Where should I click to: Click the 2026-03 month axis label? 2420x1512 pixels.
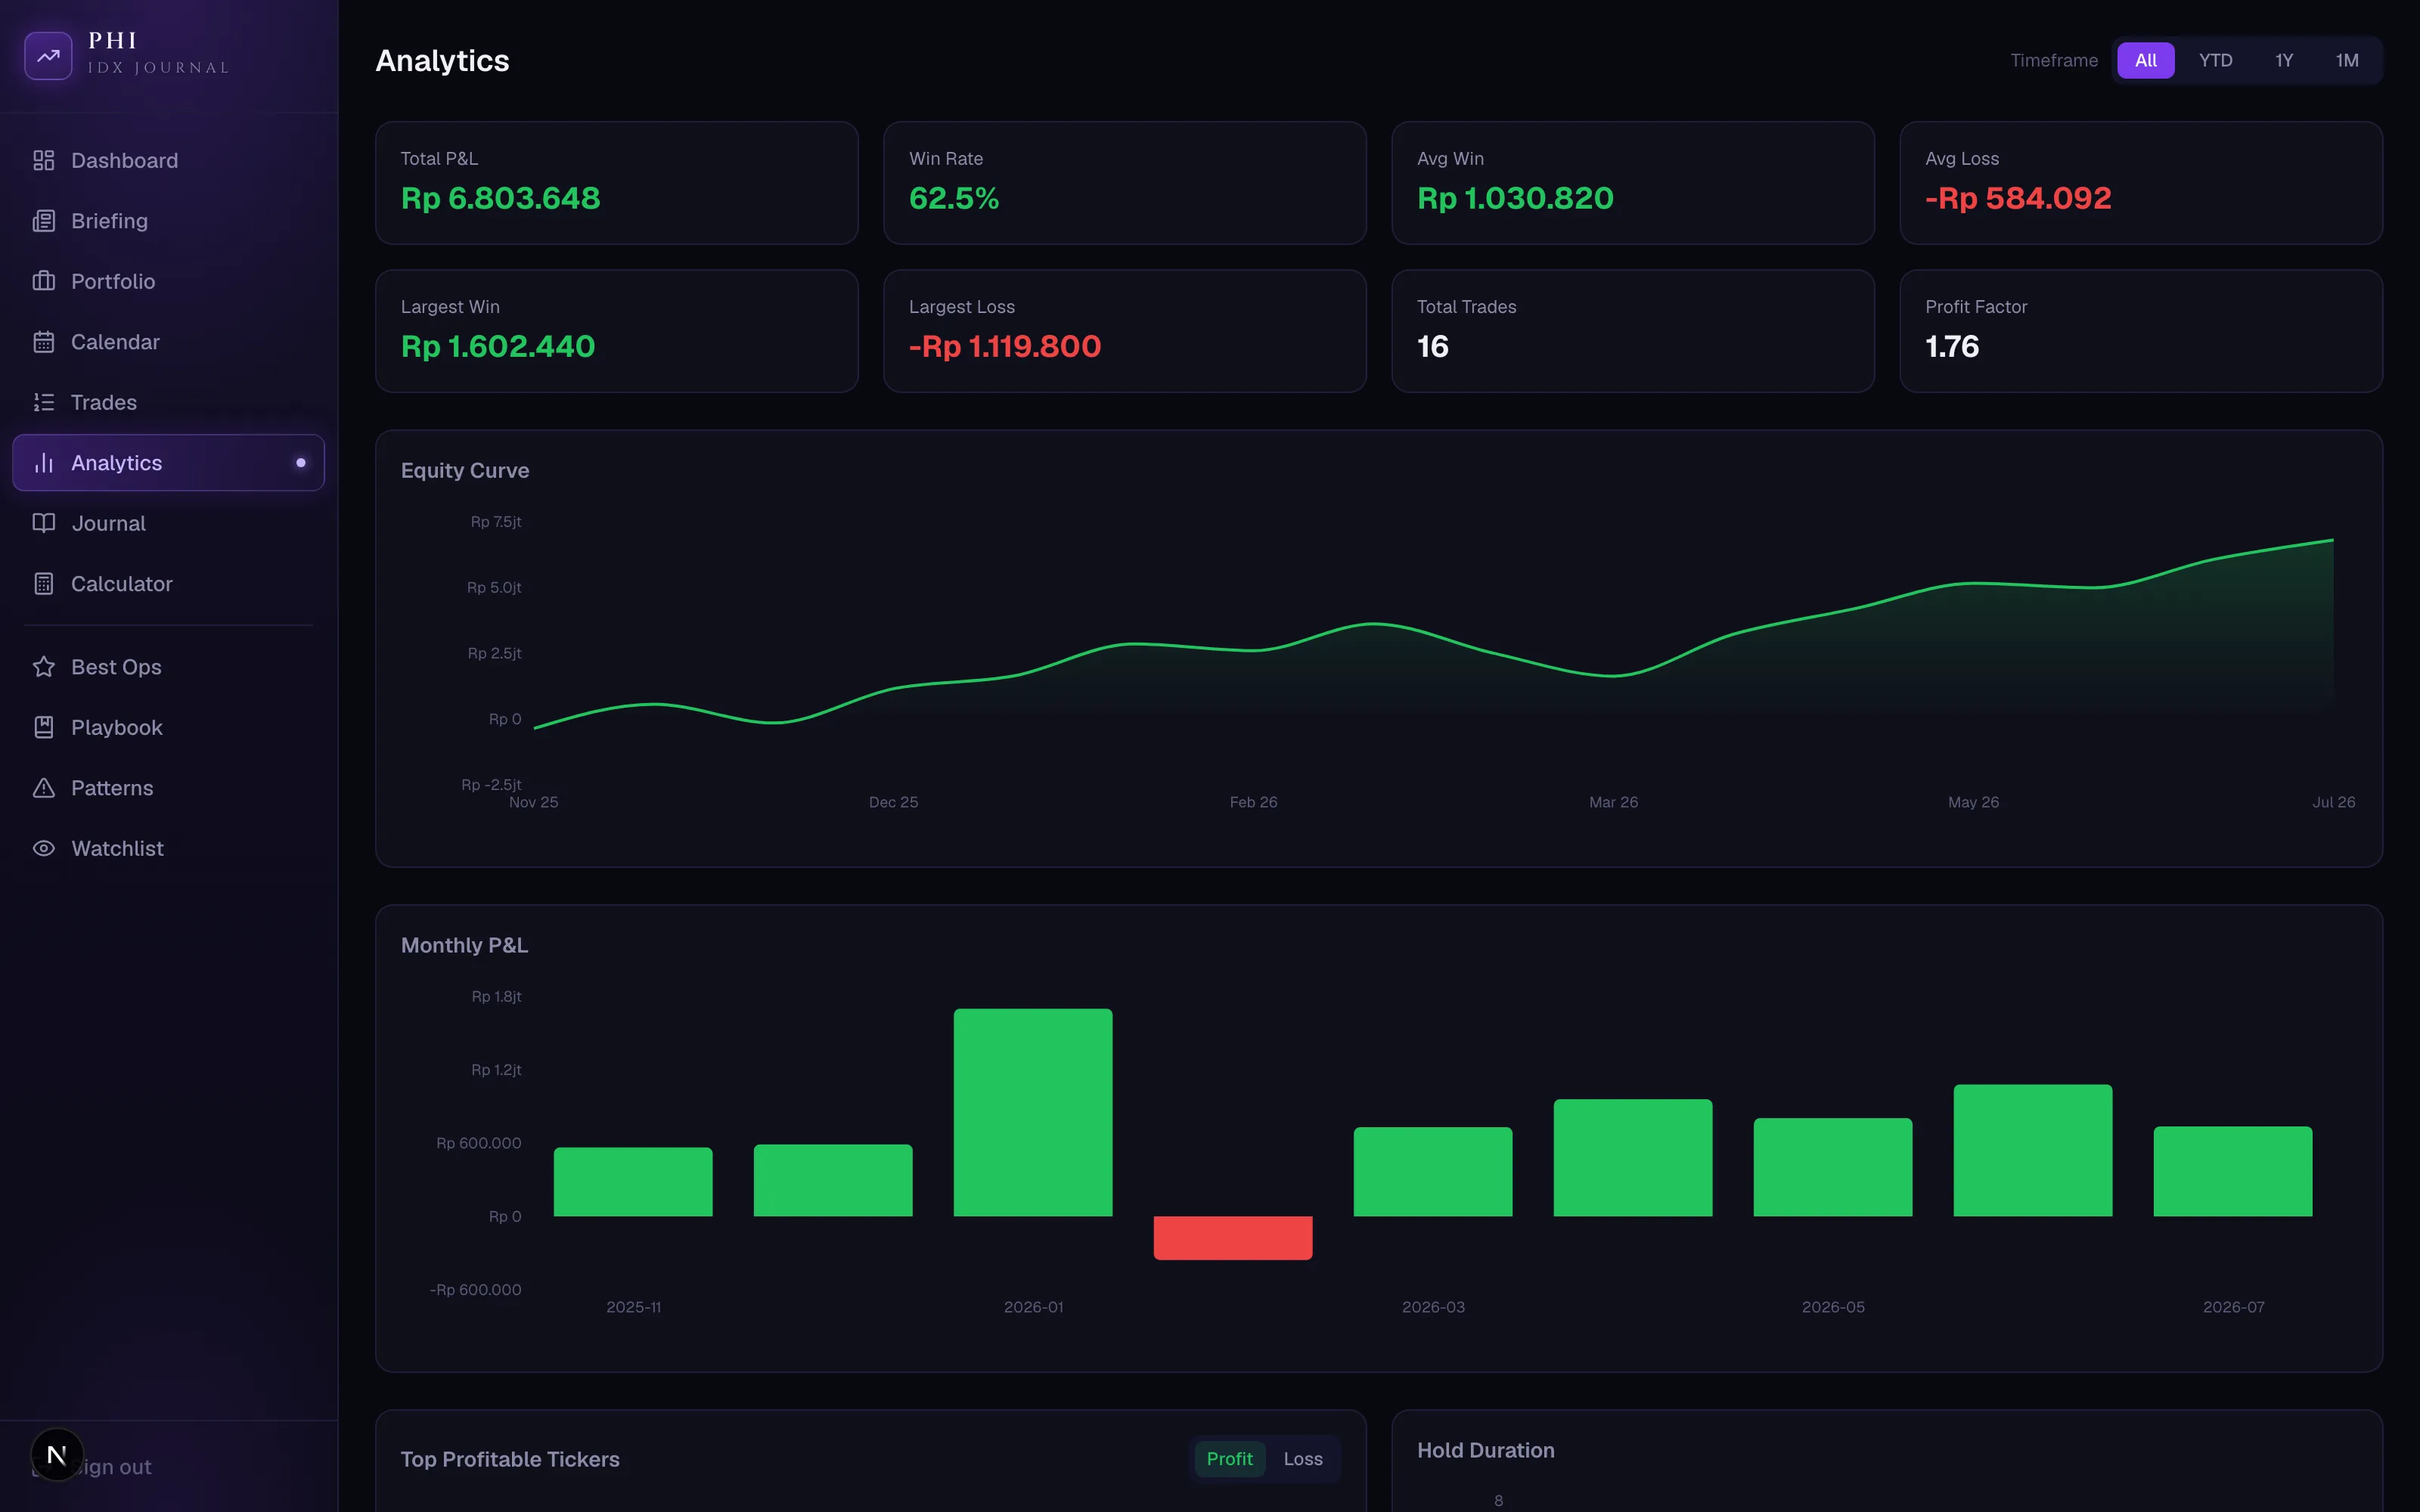pyautogui.click(x=1433, y=1307)
